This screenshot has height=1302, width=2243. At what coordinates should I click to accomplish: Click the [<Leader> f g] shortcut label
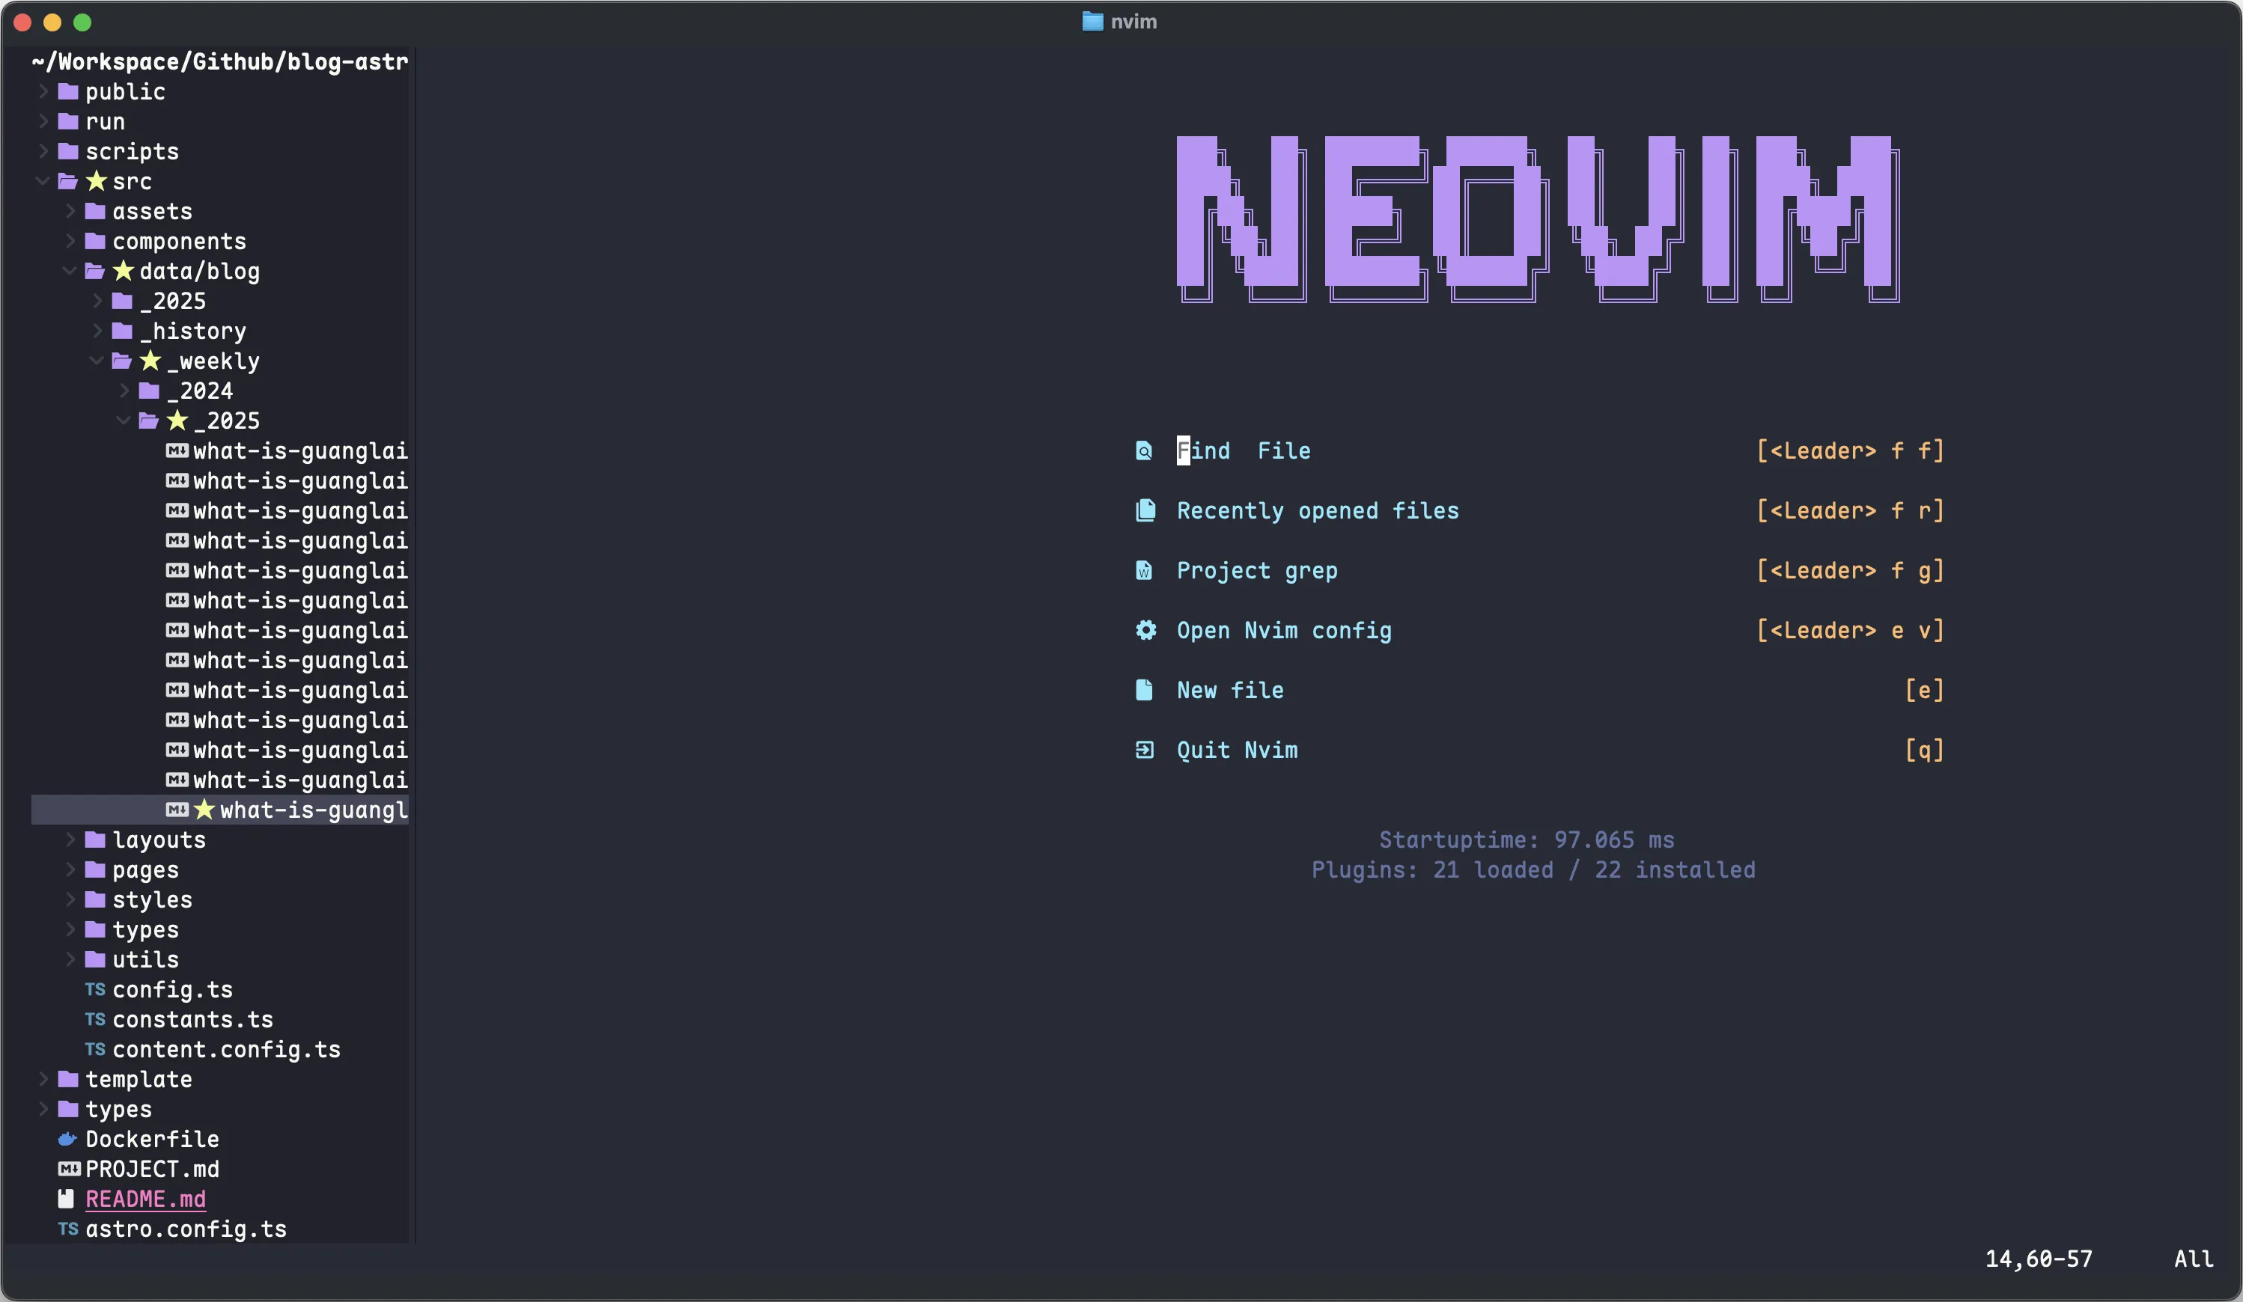pos(1851,570)
